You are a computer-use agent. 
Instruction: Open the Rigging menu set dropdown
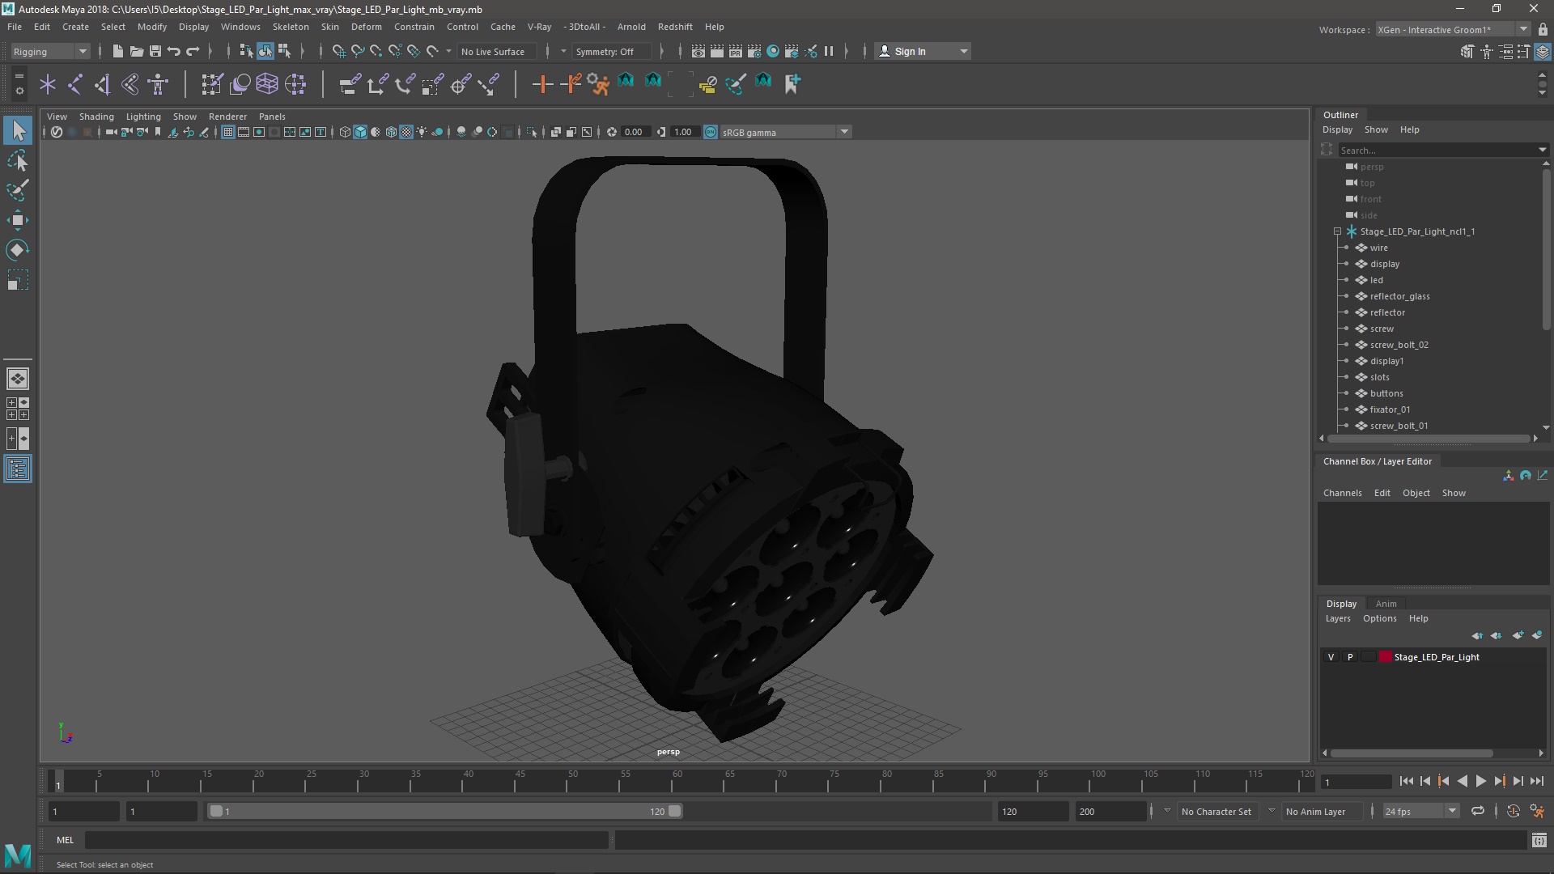coord(49,51)
